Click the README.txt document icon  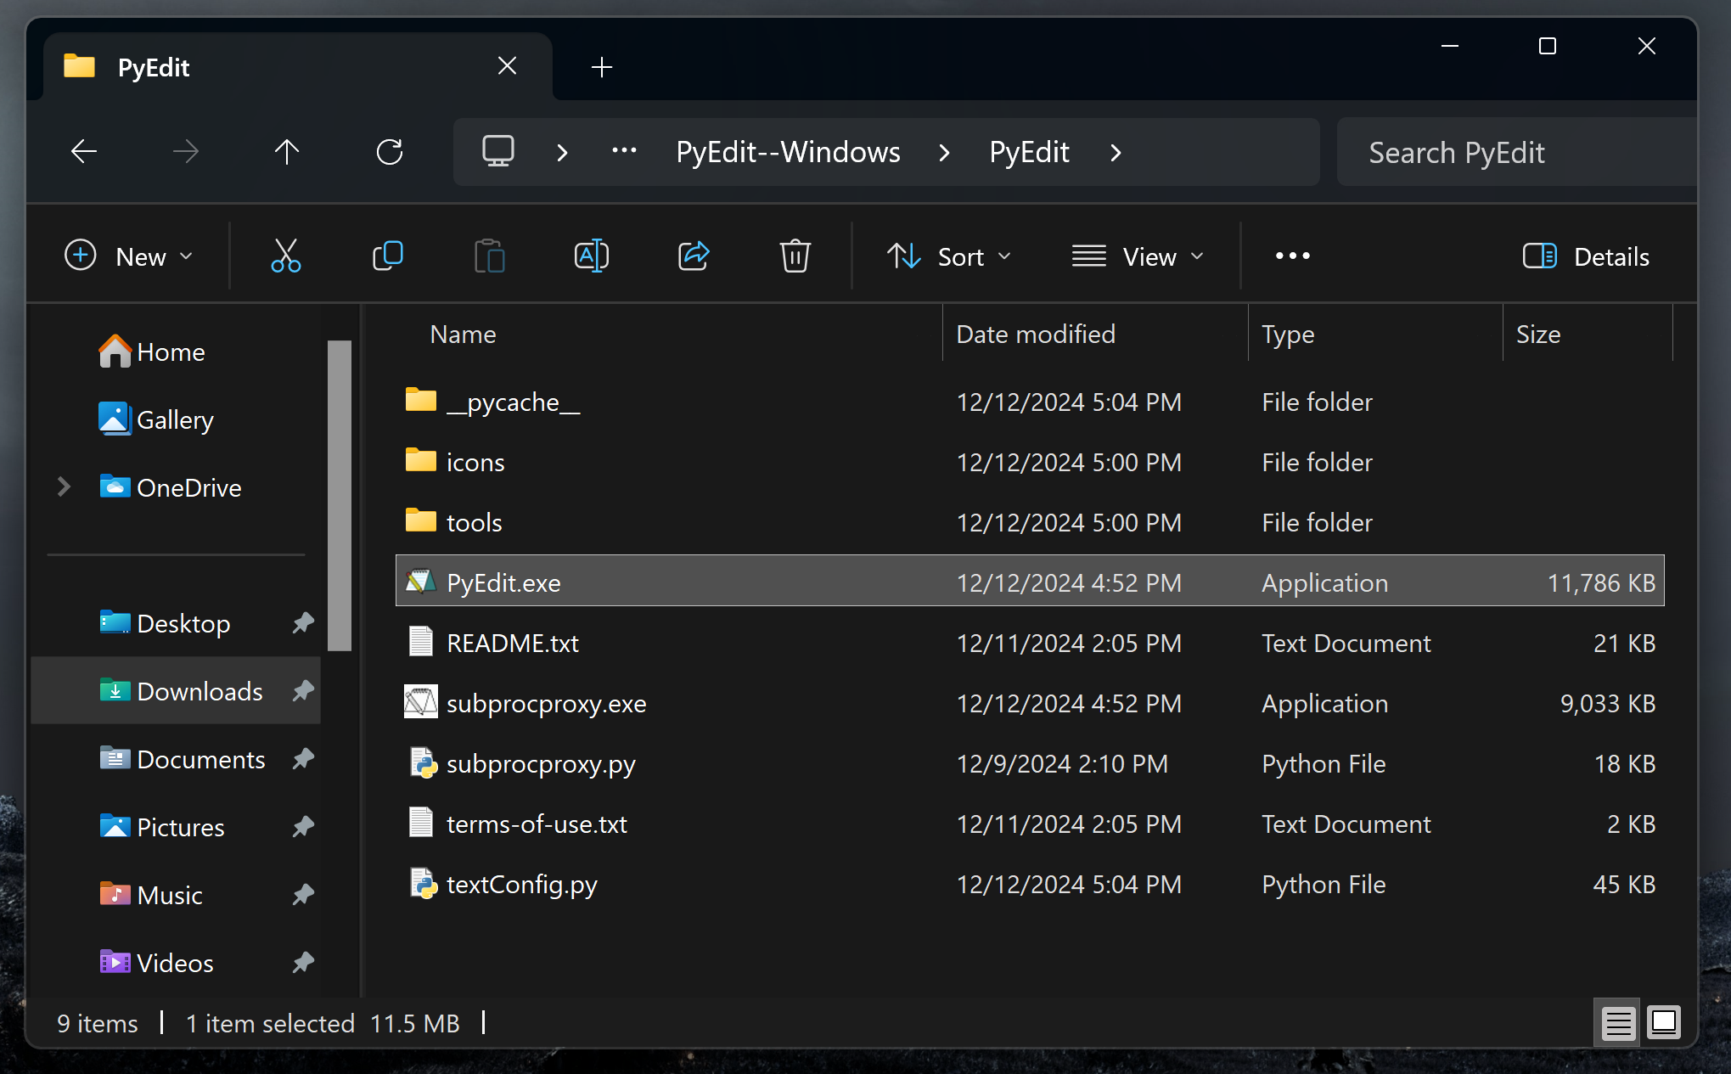pos(421,642)
